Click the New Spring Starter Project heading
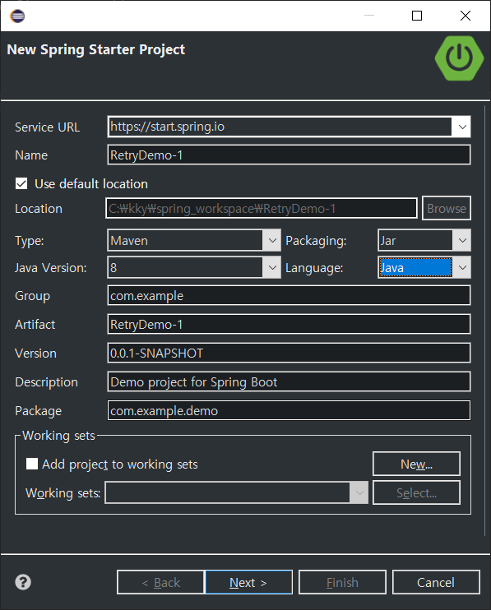The height and width of the screenshot is (610, 491). point(96,50)
